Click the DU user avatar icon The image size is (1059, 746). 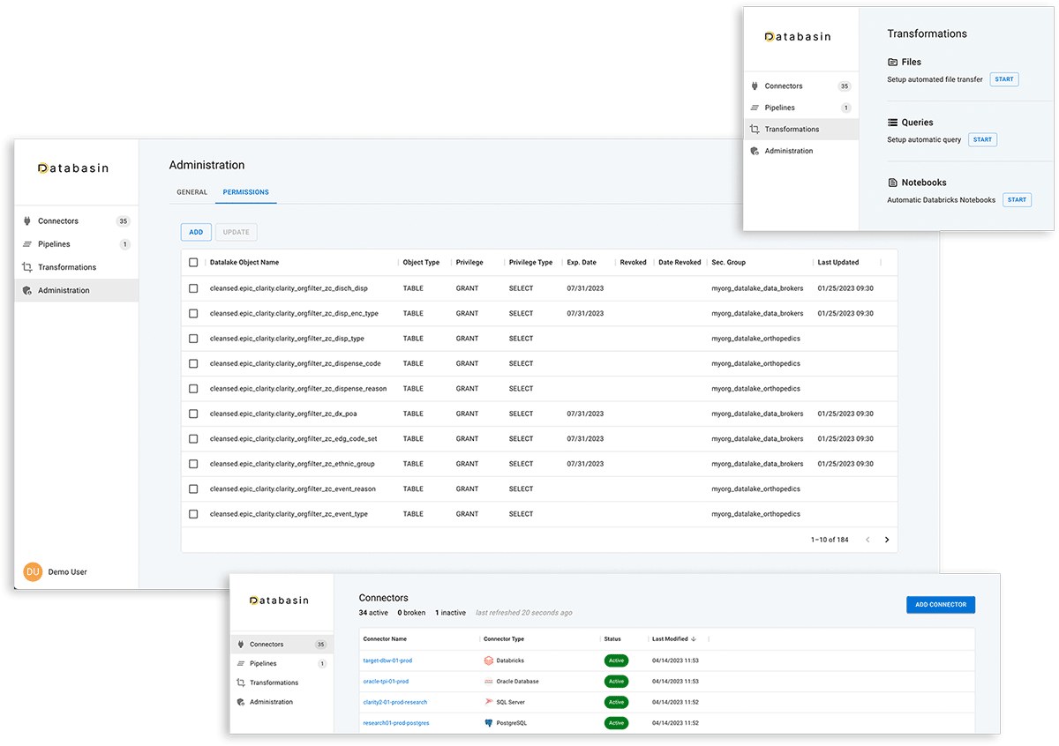pyautogui.click(x=33, y=571)
